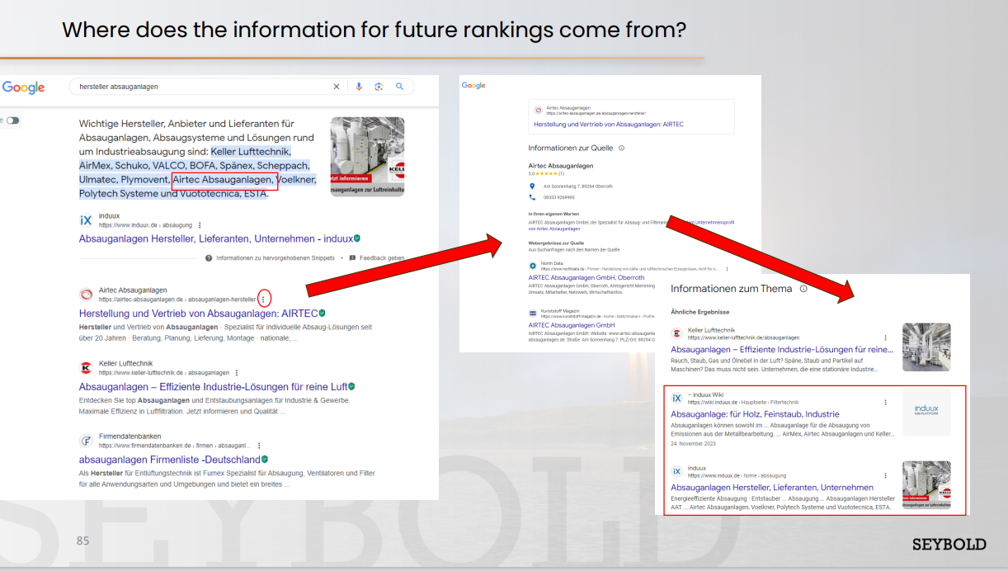Click the Keller Lufttechnik favicon in main results
Screen dimensions: 1008x571
pyautogui.click(x=86, y=368)
